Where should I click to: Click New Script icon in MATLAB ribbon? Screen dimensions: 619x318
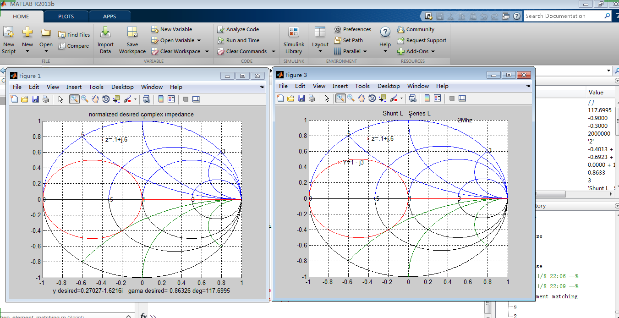pyautogui.click(x=9, y=39)
